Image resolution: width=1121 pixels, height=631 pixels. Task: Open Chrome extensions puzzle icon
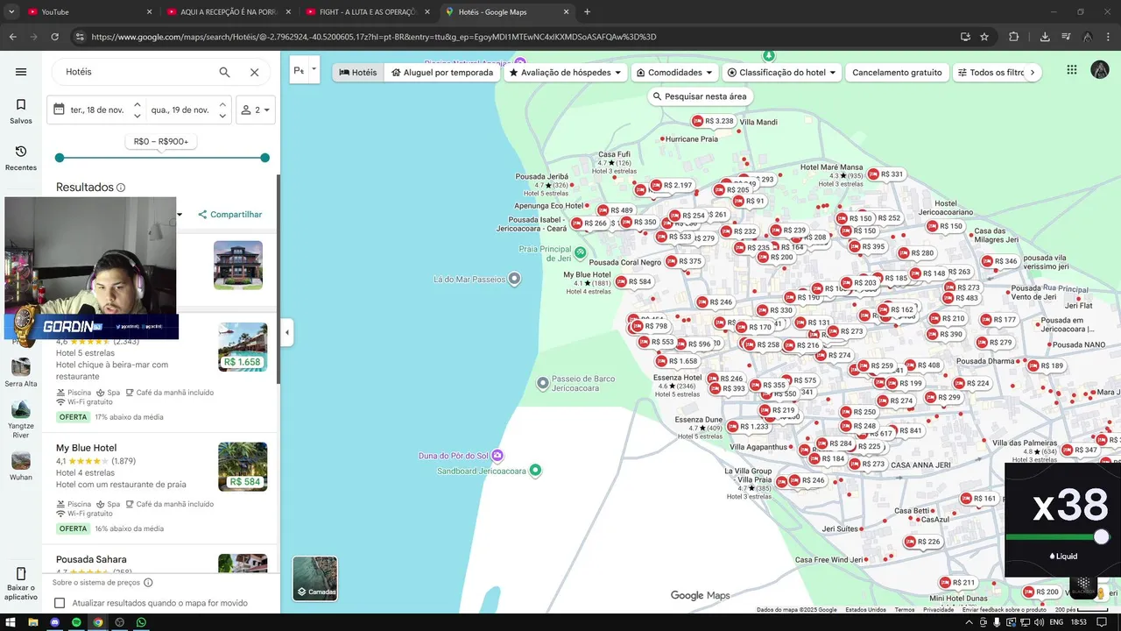(x=1014, y=37)
